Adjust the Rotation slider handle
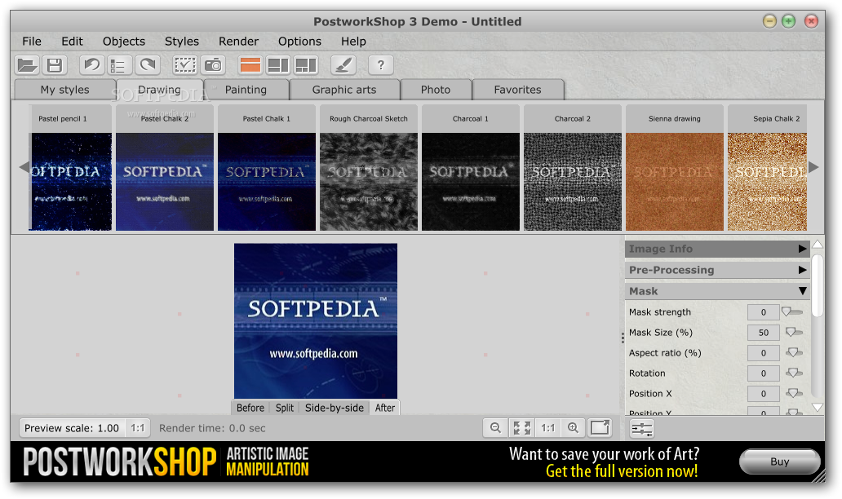This screenshot has height=499, width=842. [794, 373]
